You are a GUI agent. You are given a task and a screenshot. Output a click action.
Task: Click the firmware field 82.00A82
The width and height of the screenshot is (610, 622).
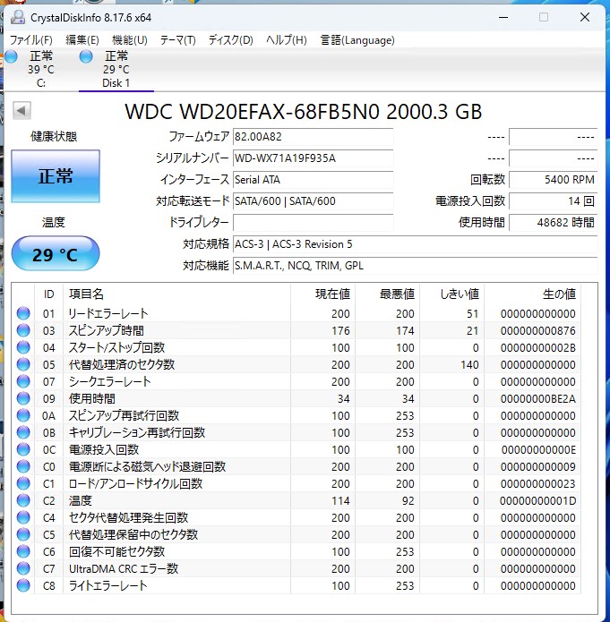[x=313, y=137]
